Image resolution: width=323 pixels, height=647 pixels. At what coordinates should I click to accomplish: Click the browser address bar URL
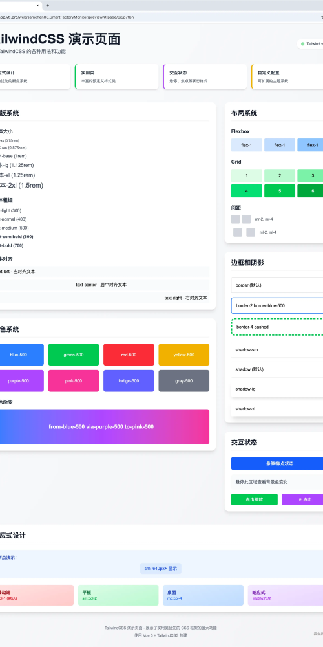pos(67,17)
